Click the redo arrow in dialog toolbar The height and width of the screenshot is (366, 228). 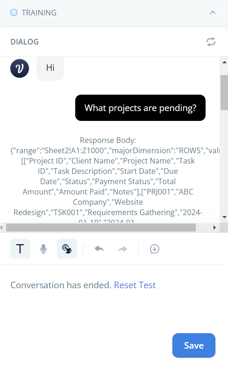point(122,249)
